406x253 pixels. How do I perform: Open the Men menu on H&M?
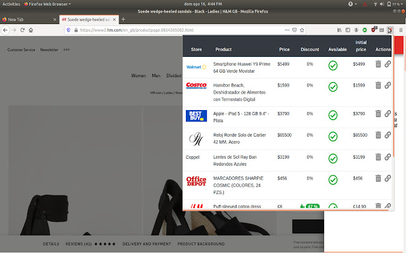[156, 76]
